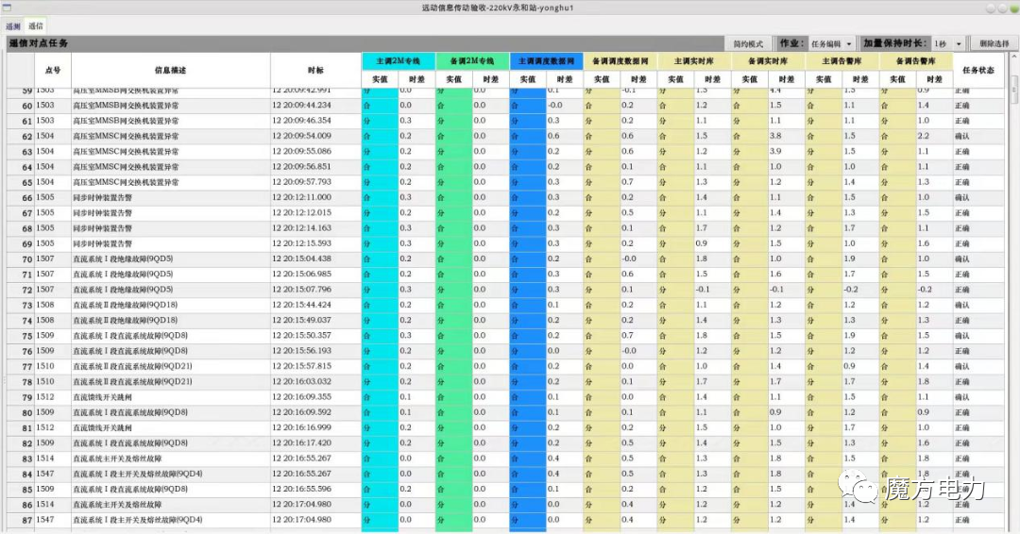Click the 信息描述 column header
Screen dimensions: 1020x534
pos(170,70)
